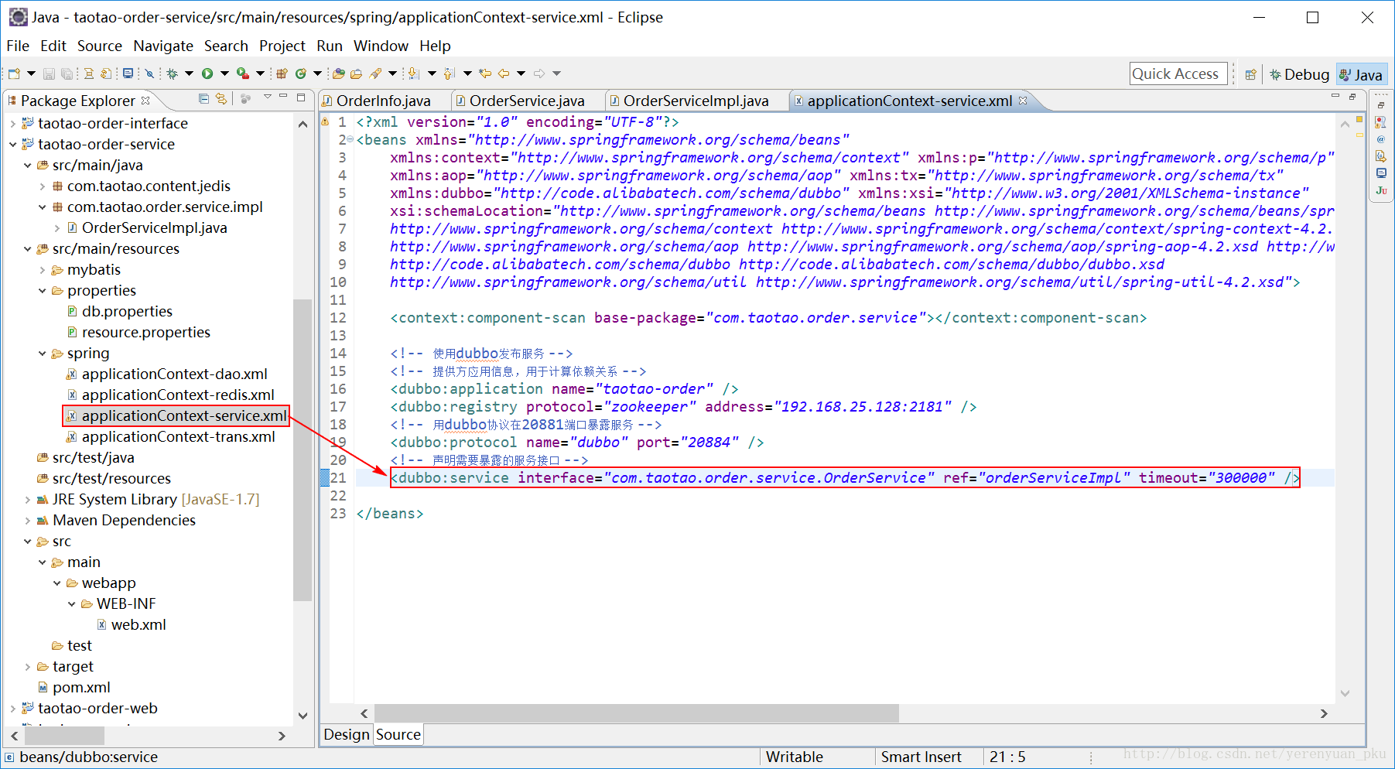The image size is (1395, 769).
Task: Expand the com.taotao.content.jedis package
Action: pyautogui.click(x=42, y=186)
